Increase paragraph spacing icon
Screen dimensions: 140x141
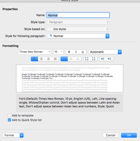(87, 59)
